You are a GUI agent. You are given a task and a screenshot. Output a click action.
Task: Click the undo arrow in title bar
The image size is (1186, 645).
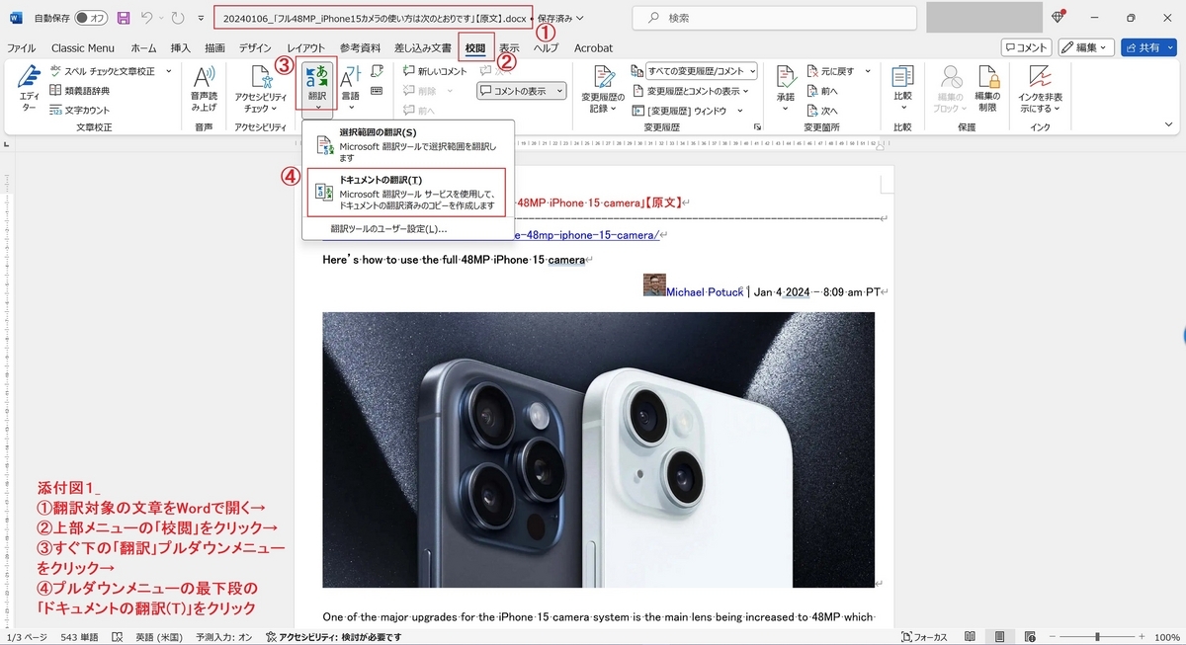click(x=147, y=18)
